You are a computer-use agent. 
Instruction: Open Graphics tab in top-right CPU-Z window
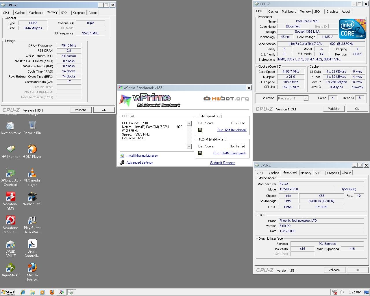click(x=332, y=12)
